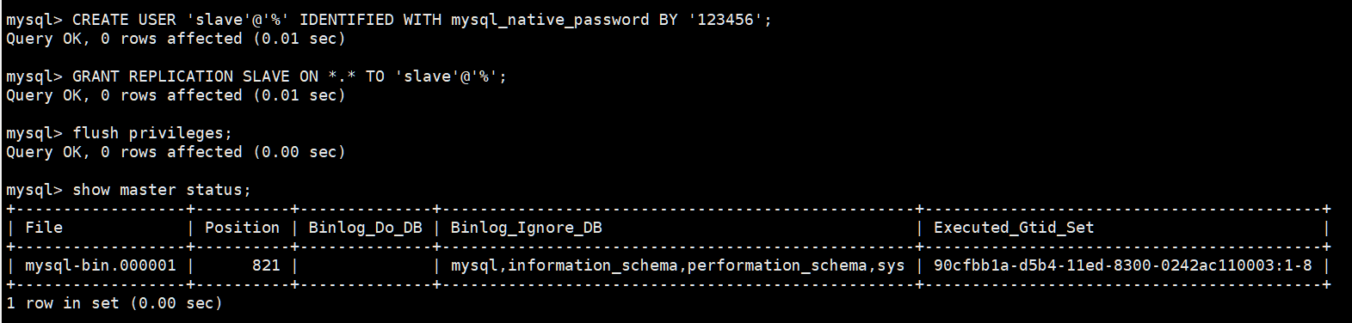This screenshot has height=323, width=1352.
Task: Click the '1 row in set' result line
Action: tap(114, 303)
